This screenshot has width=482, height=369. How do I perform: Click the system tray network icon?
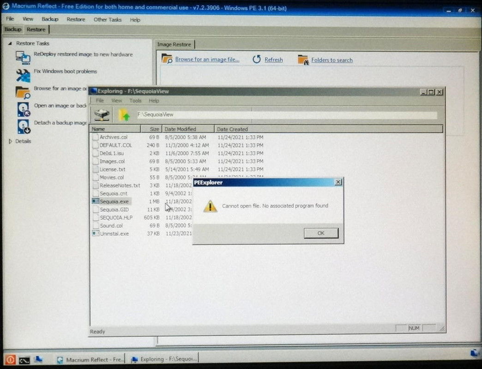click(x=475, y=353)
